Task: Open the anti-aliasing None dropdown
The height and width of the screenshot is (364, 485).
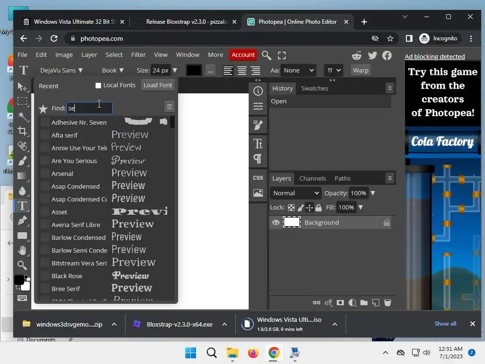Action: (x=298, y=70)
